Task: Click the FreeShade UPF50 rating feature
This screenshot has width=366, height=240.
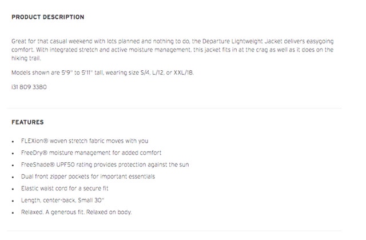Action: click(x=105, y=165)
